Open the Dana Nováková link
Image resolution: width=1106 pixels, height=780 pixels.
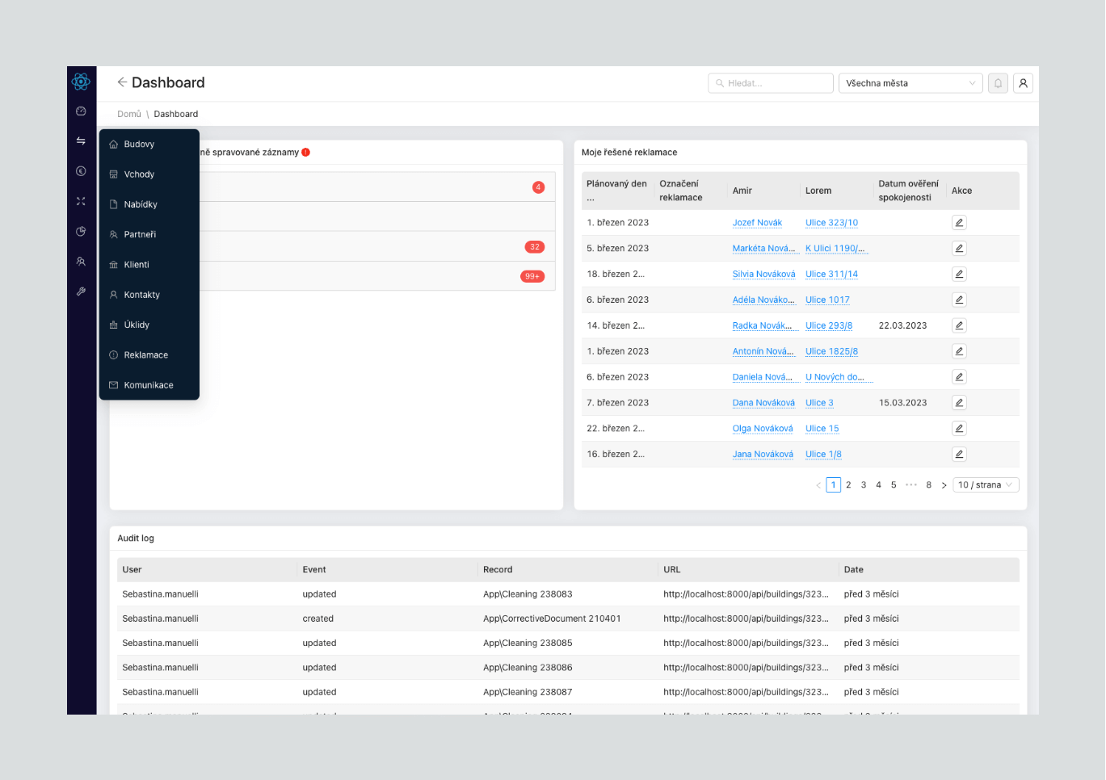coord(763,403)
